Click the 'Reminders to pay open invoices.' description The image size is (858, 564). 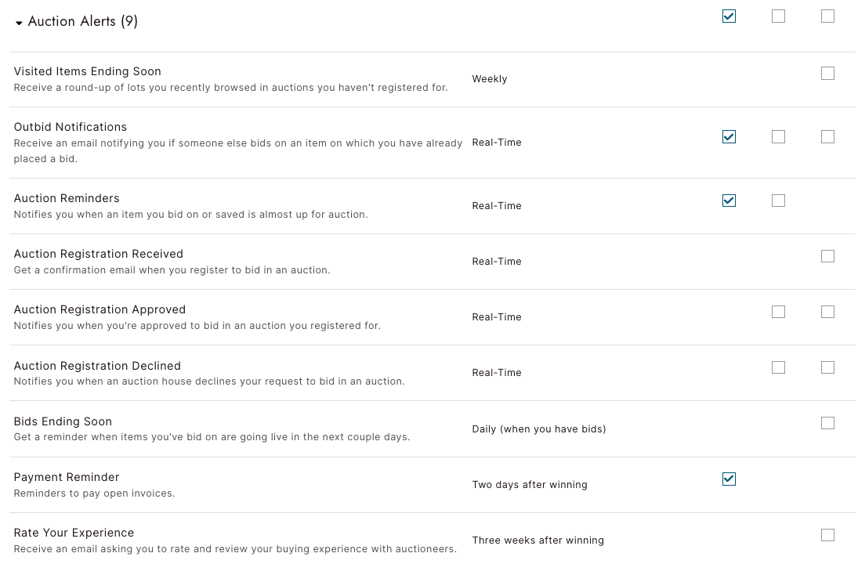(94, 493)
